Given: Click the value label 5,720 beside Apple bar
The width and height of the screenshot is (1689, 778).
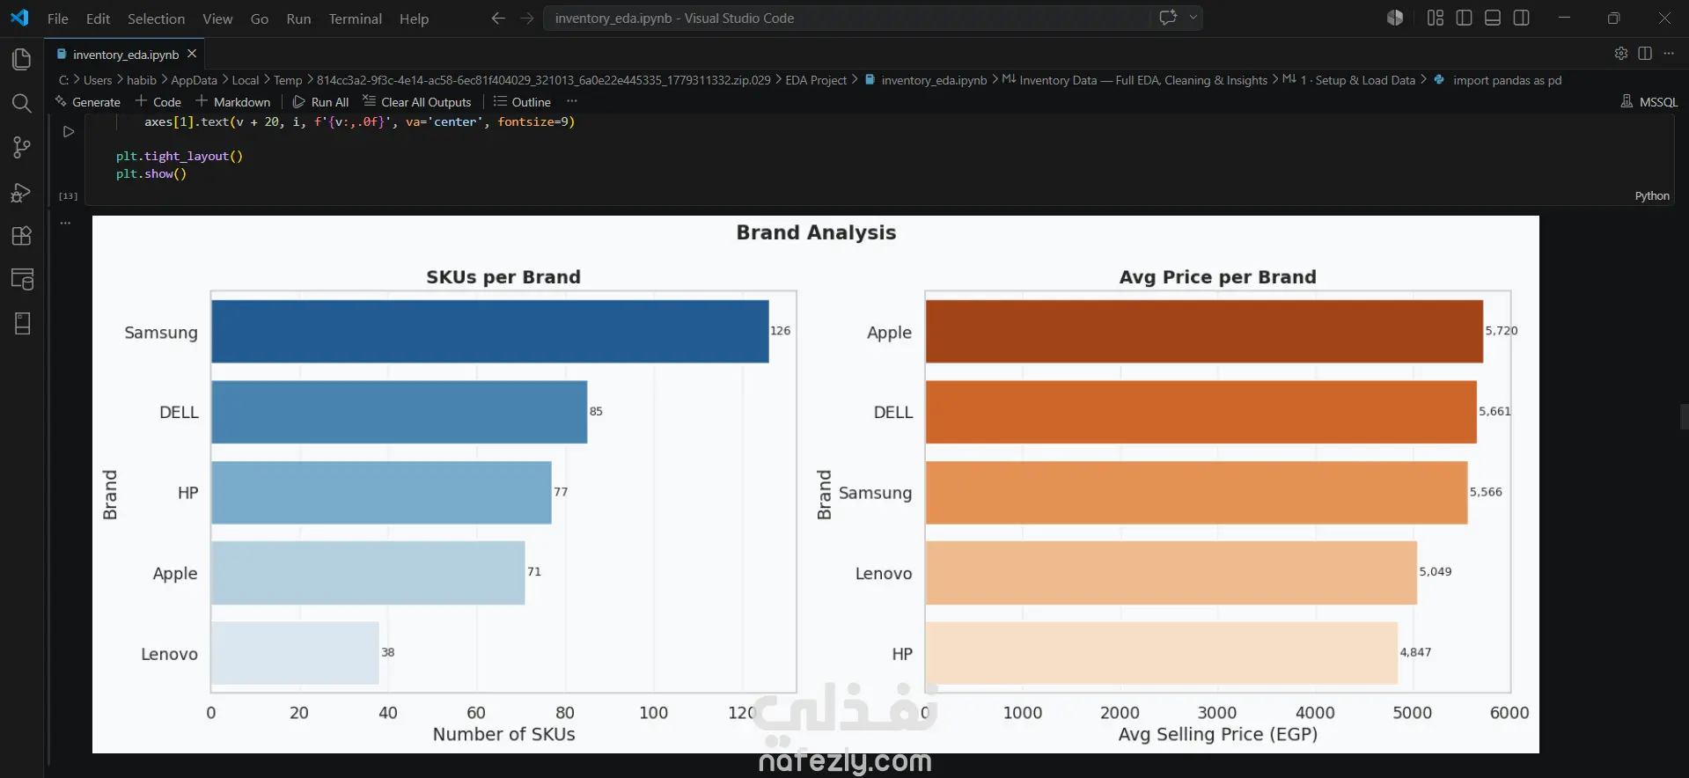Looking at the screenshot, I should click(1502, 331).
